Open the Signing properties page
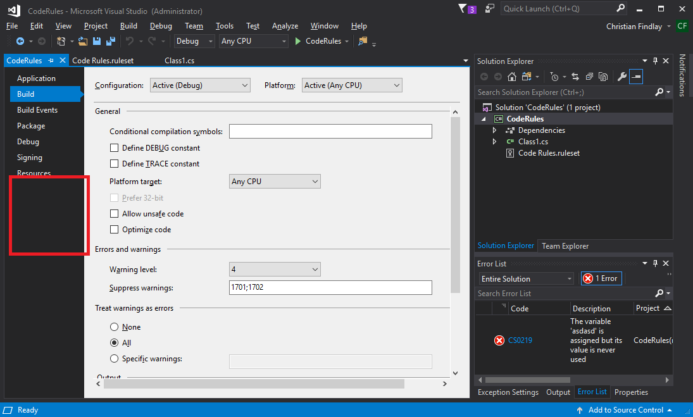The height and width of the screenshot is (417, 693). [x=30, y=158]
